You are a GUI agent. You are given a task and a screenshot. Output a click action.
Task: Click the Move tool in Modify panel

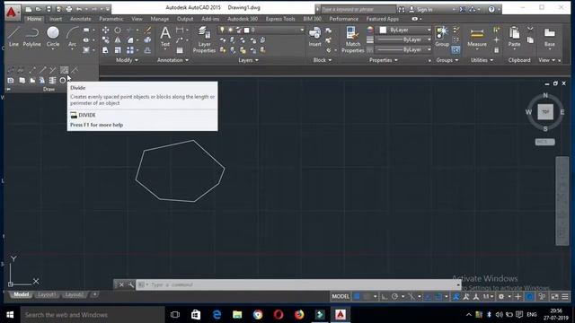coord(105,30)
